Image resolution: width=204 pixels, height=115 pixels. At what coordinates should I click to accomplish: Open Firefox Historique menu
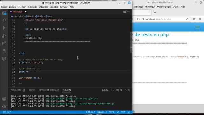point(150,7)
